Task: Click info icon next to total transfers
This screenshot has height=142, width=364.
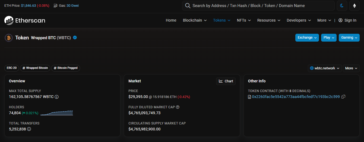Action: 29,129
